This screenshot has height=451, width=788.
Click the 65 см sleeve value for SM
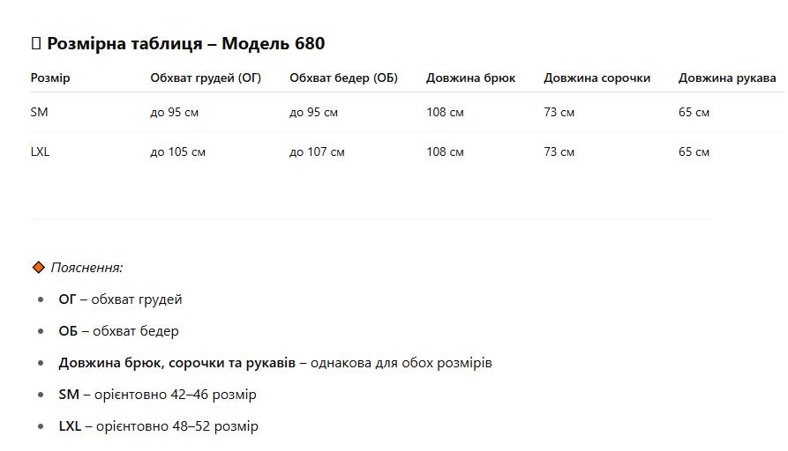click(x=694, y=112)
